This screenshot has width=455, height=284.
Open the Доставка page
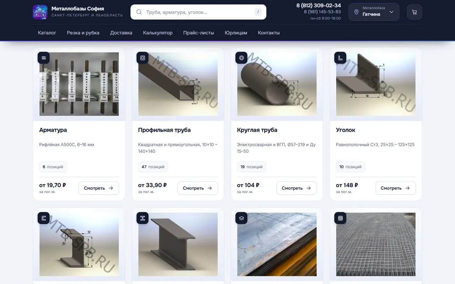(x=121, y=33)
